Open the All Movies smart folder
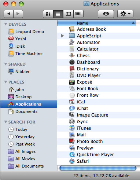Image resolution: width=140 pixels, height=180 pixels. [x=29, y=159]
